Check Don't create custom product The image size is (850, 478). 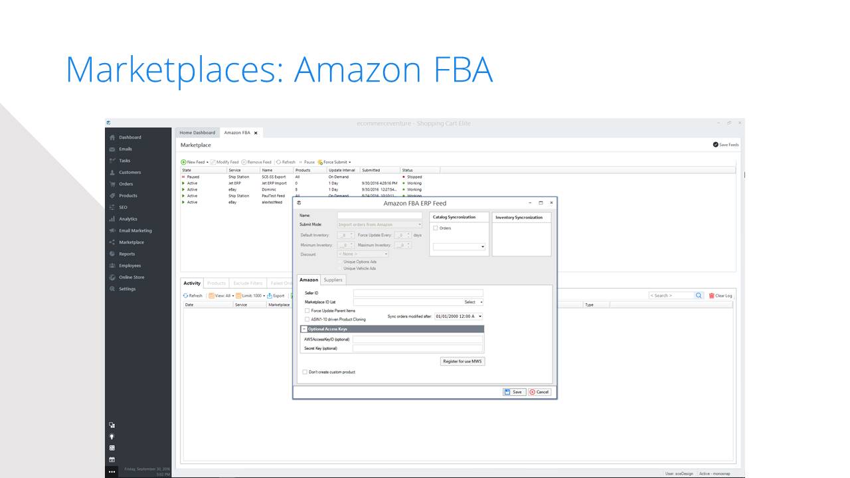(x=305, y=372)
